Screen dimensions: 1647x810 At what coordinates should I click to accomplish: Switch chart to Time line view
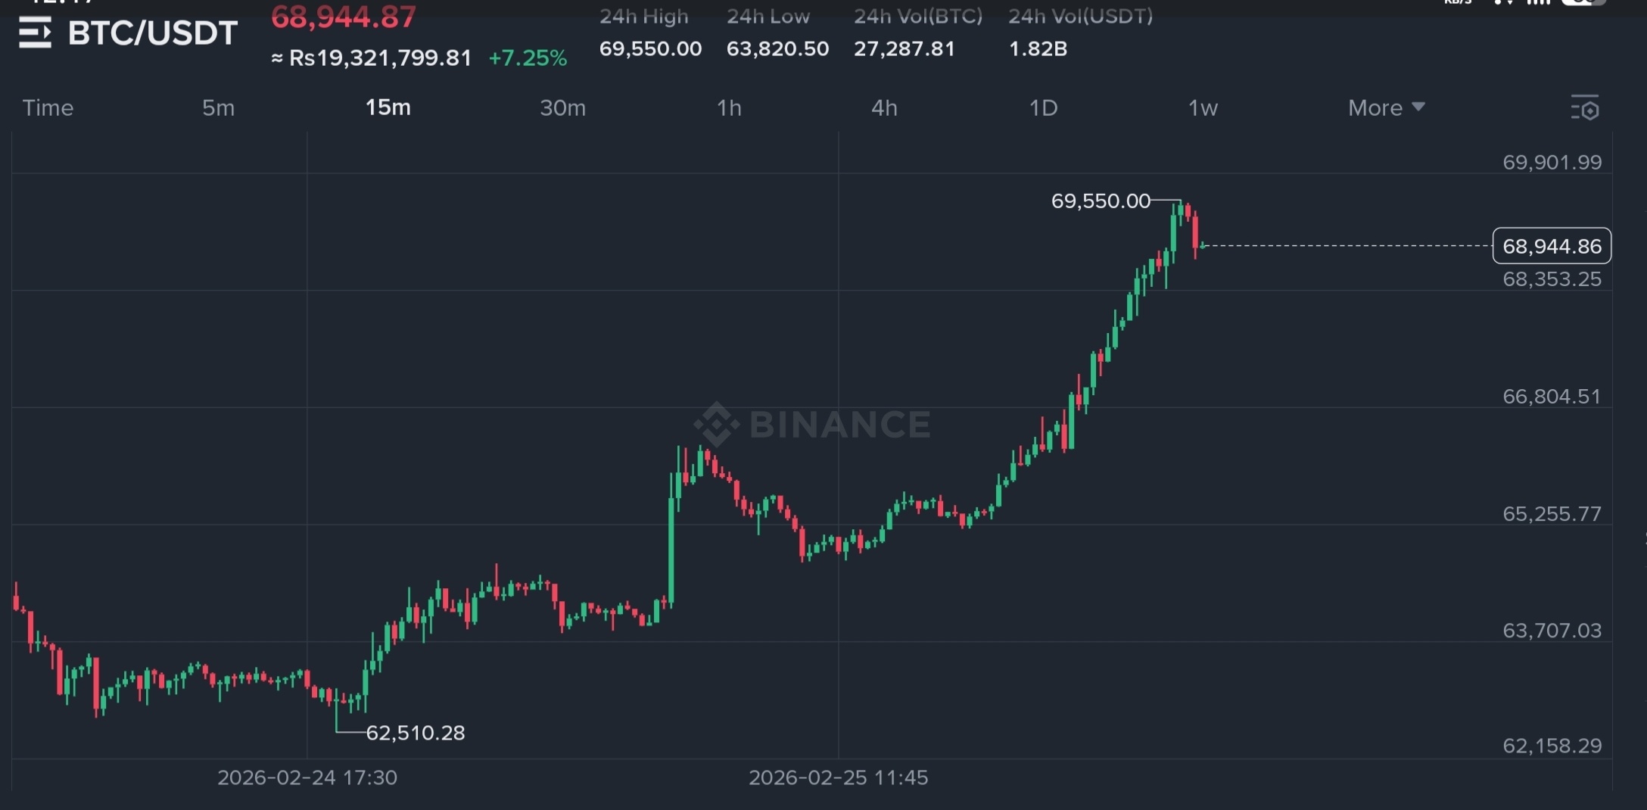(x=48, y=107)
